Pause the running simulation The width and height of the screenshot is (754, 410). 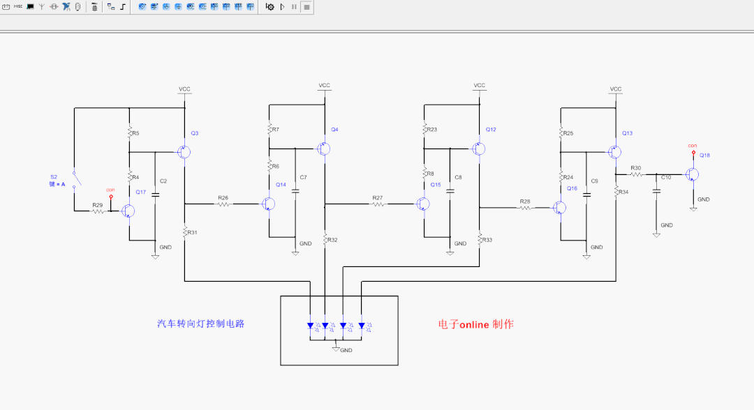(x=294, y=6)
